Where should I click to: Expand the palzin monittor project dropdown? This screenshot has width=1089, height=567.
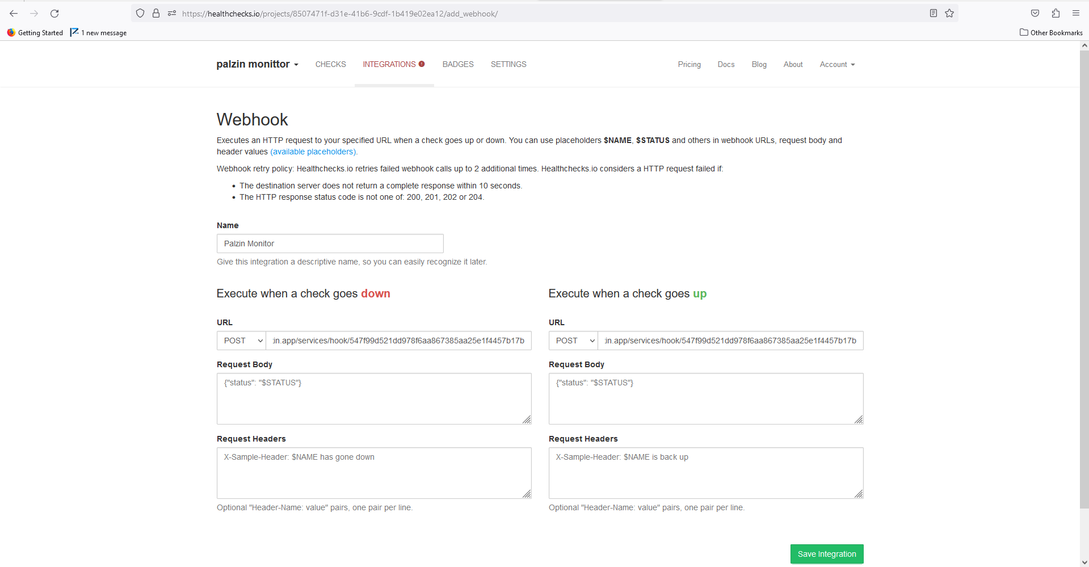pyautogui.click(x=257, y=64)
